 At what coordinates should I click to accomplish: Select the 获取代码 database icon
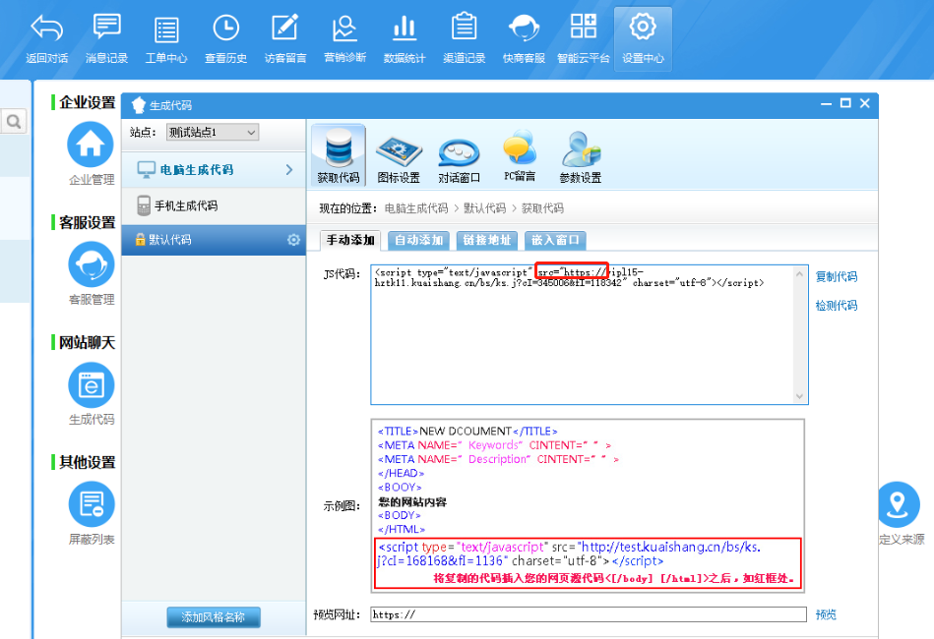click(339, 156)
